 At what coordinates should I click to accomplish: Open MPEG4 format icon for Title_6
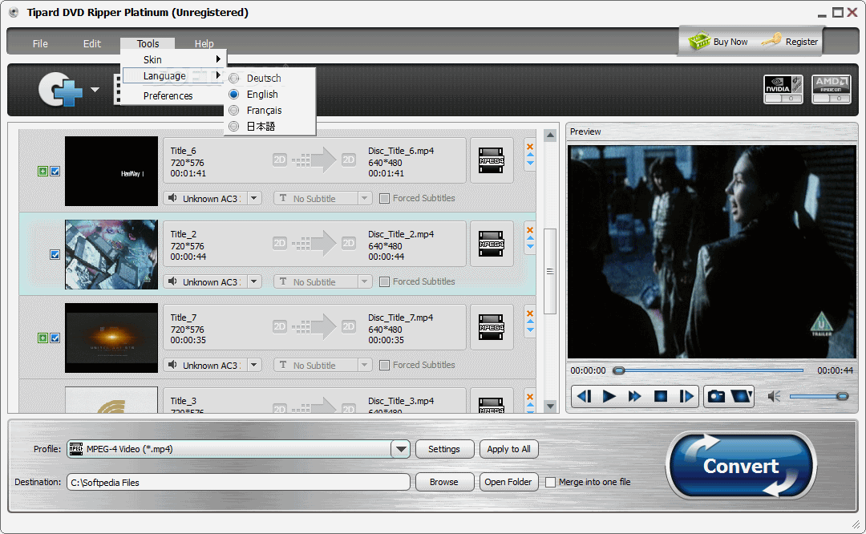click(491, 160)
